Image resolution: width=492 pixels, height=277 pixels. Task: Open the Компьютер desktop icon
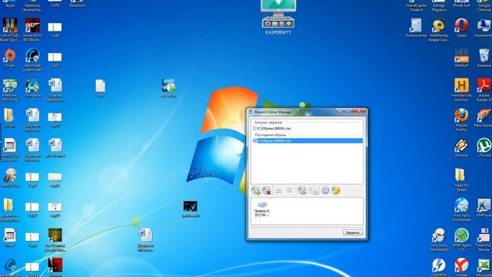pos(484,28)
